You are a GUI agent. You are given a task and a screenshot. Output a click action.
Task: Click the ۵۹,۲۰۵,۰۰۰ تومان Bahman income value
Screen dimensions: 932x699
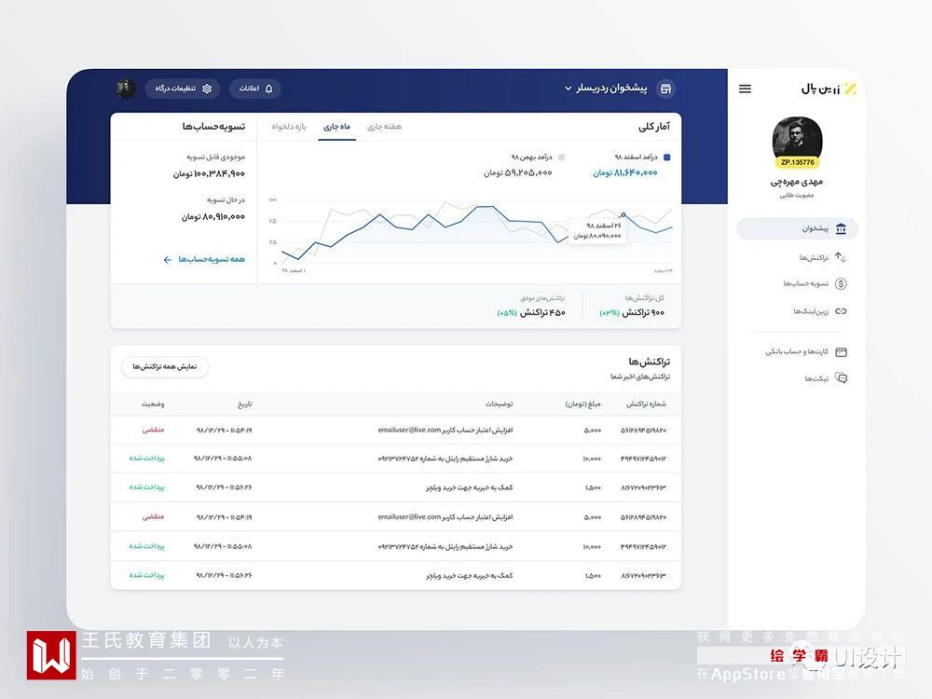coord(517,173)
